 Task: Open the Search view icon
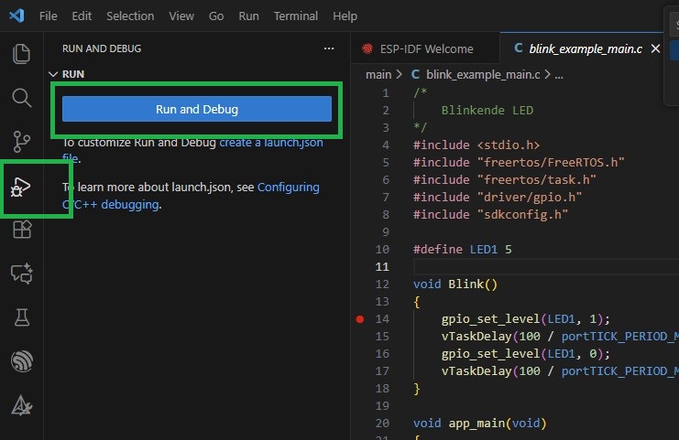(x=21, y=97)
